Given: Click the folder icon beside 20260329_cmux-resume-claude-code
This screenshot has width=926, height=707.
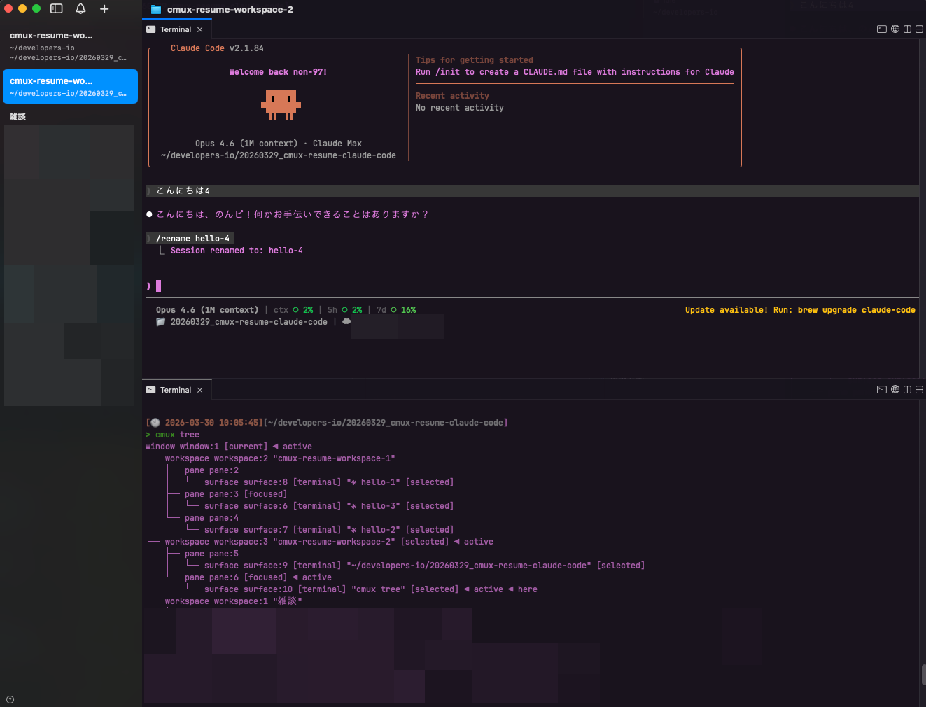Looking at the screenshot, I should tap(160, 321).
